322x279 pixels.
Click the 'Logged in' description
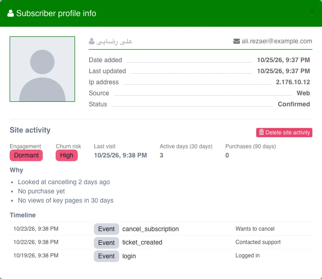click(247, 256)
